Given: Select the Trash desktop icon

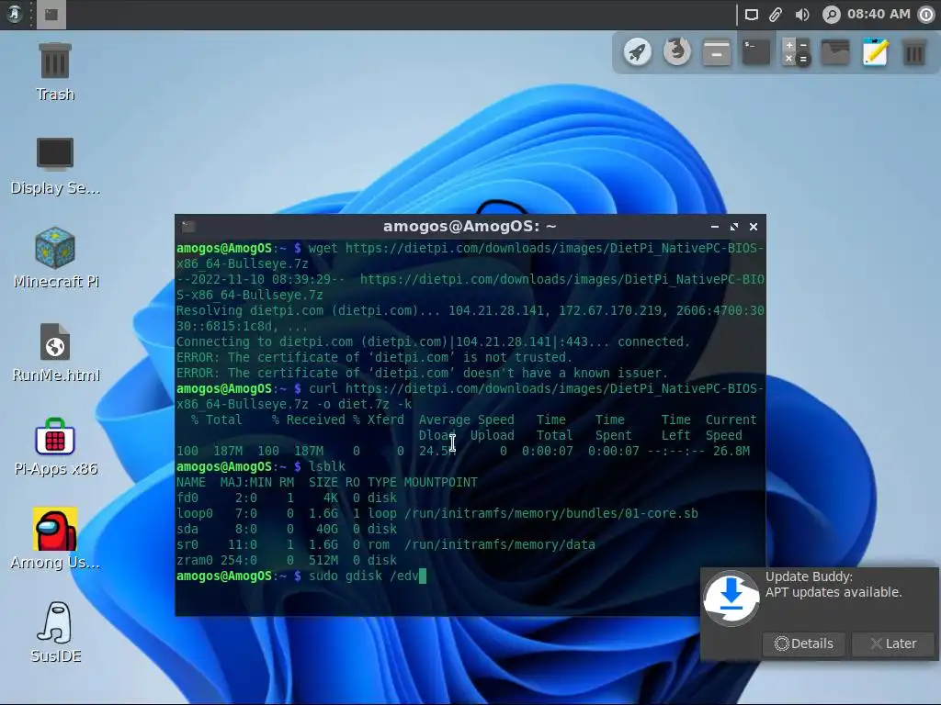Looking at the screenshot, I should pos(55,72).
